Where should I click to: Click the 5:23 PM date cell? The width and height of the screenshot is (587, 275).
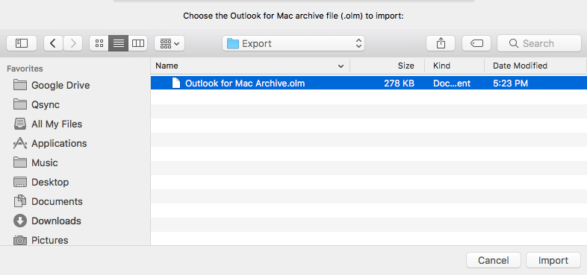pos(510,83)
